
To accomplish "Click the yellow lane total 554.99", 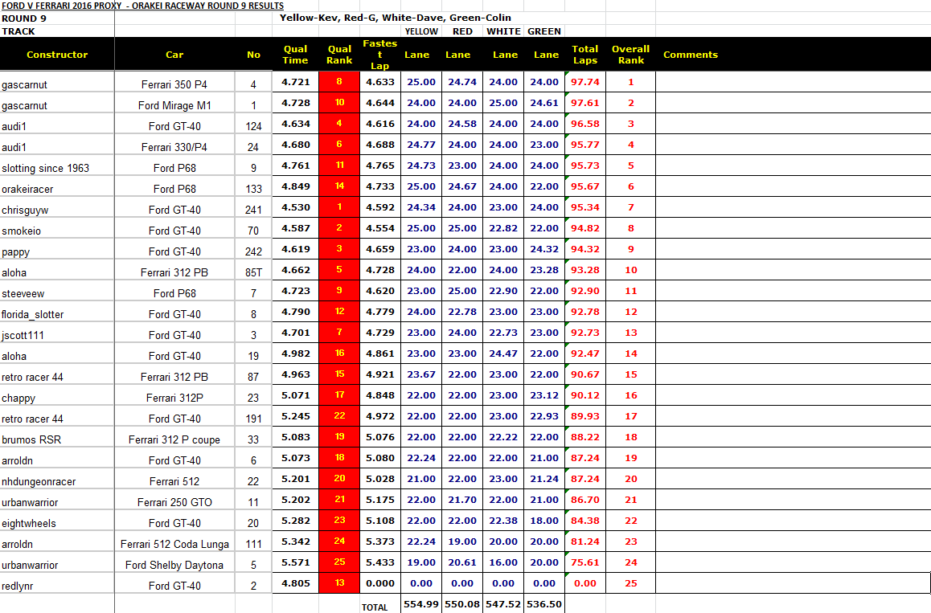I will point(421,604).
